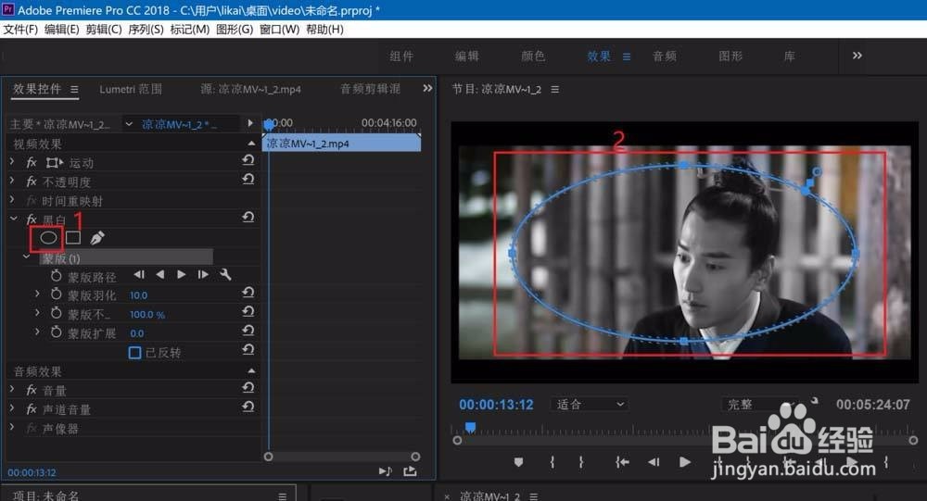Select the free draw bezier pen tool

click(97, 237)
